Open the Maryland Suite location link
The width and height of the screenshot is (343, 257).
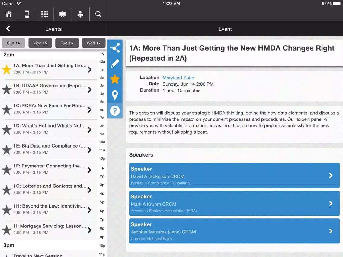pos(178,78)
